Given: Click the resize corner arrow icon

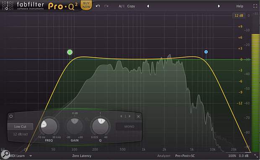Looking at the screenshot, I should 256,156.
